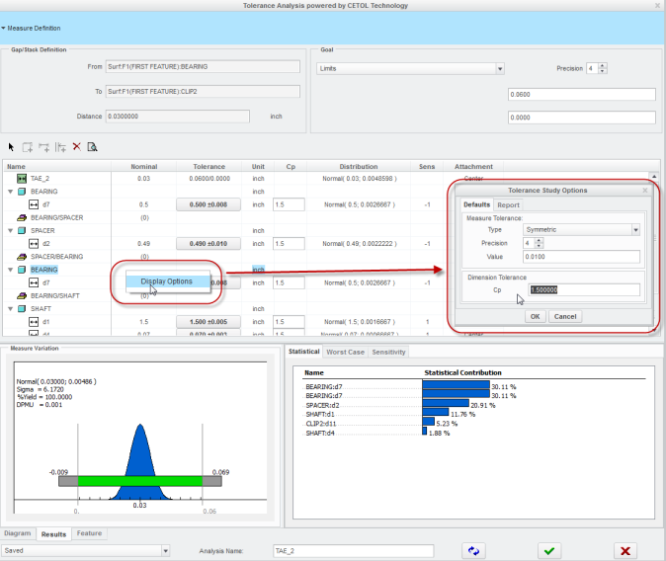Collapse the Measure Definition section

pyautogui.click(x=4, y=28)
